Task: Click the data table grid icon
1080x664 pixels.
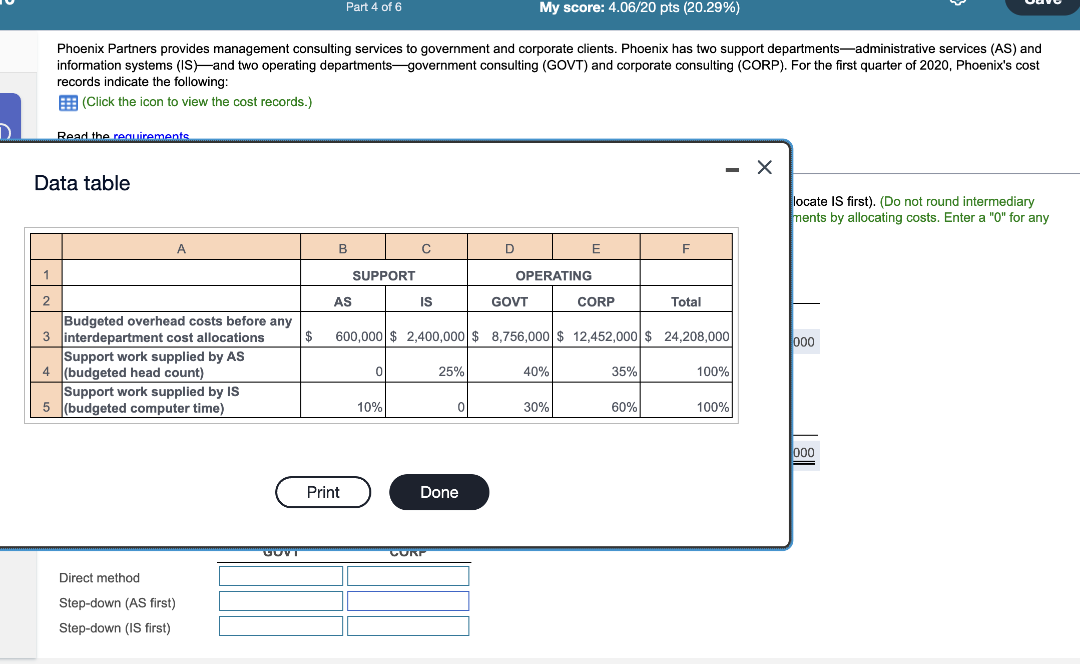Action: pyautogui.click(x=68, y=103)
